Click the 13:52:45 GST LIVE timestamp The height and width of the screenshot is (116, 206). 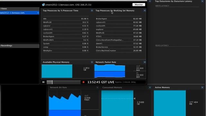click(101, 82)
